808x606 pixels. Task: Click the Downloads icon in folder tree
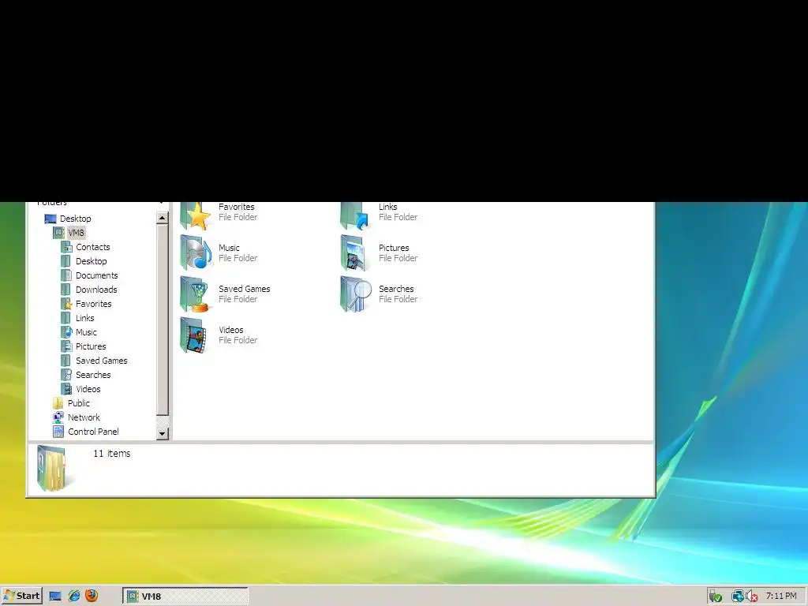pos(66,290)
